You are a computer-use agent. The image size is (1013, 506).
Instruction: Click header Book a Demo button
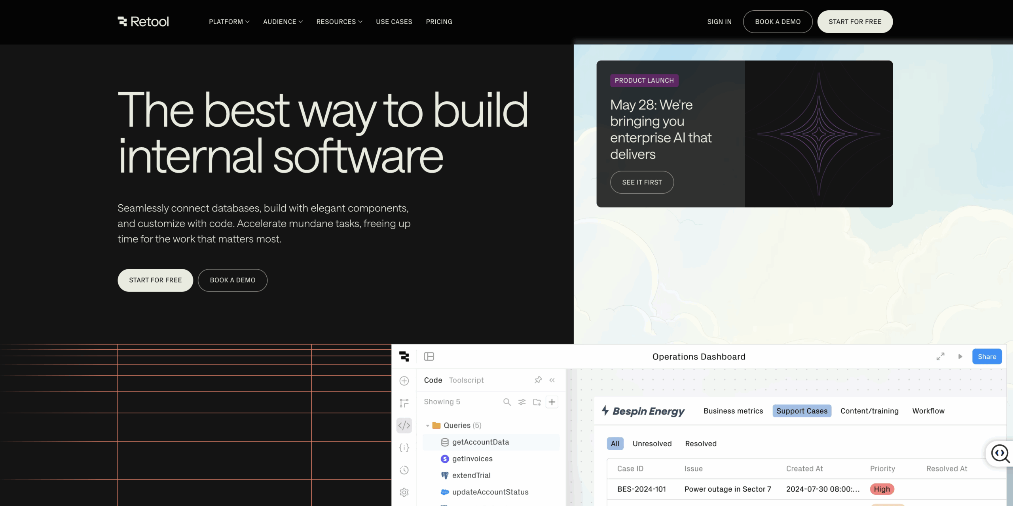click(x=778, y=22)
